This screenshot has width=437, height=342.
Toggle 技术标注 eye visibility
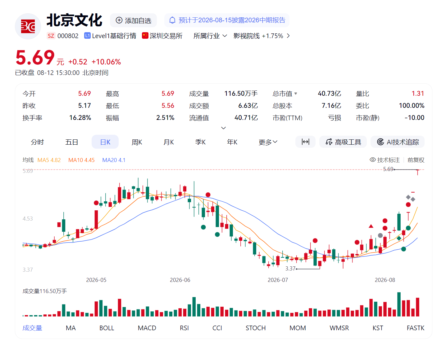pyautogui.click(x=373, y=160)
